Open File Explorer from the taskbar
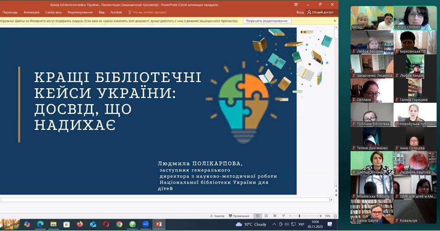Viewport: 440px width, 231px height. (53, 224)
